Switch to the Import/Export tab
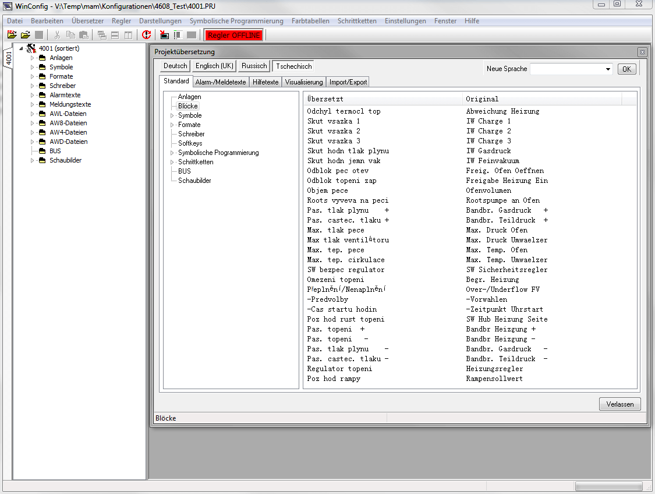This screenshot has width=655, height=494. tap(348, 82)
